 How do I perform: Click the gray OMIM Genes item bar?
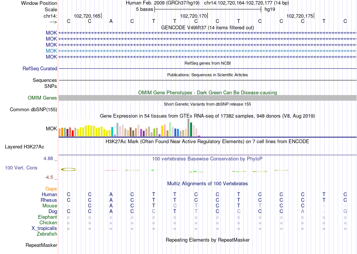pos(207,98)
